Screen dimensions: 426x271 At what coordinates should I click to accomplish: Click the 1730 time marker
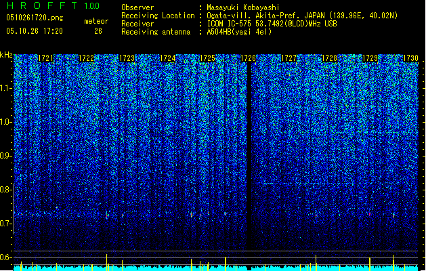(410, 58)
